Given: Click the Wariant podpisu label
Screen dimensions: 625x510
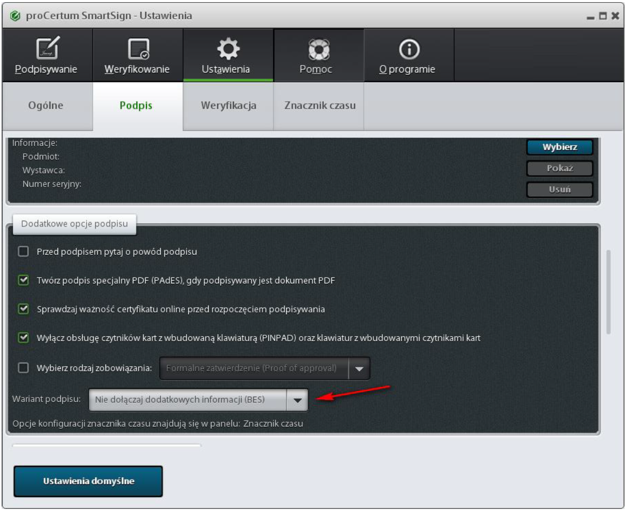Looking at the screenshot, I should tap(46, 399).
